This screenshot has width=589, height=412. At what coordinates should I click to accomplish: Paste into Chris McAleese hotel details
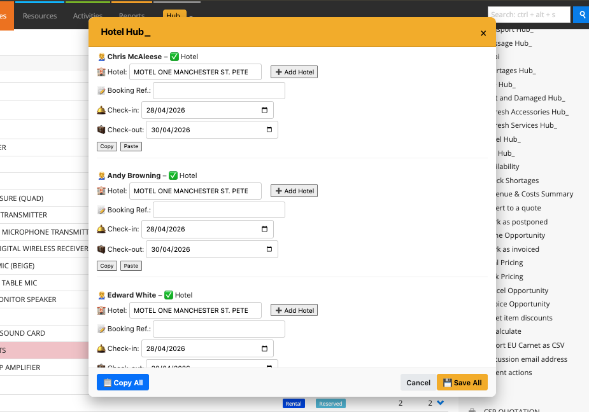(131, 146)
